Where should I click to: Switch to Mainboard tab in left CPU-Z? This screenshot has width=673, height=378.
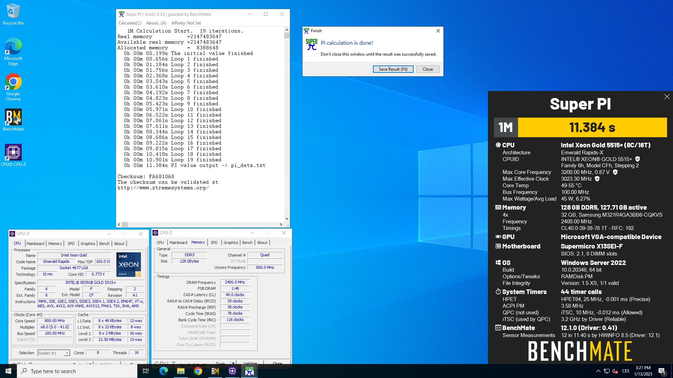35,244
